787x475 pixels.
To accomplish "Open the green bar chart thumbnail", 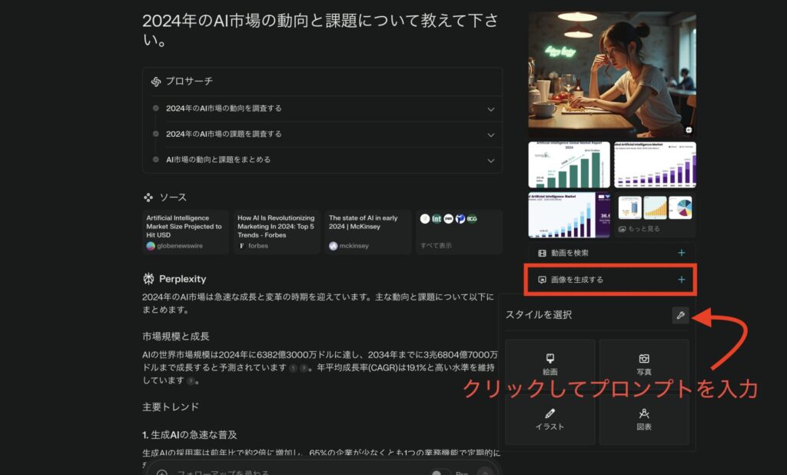I will [x=569, y=164].
